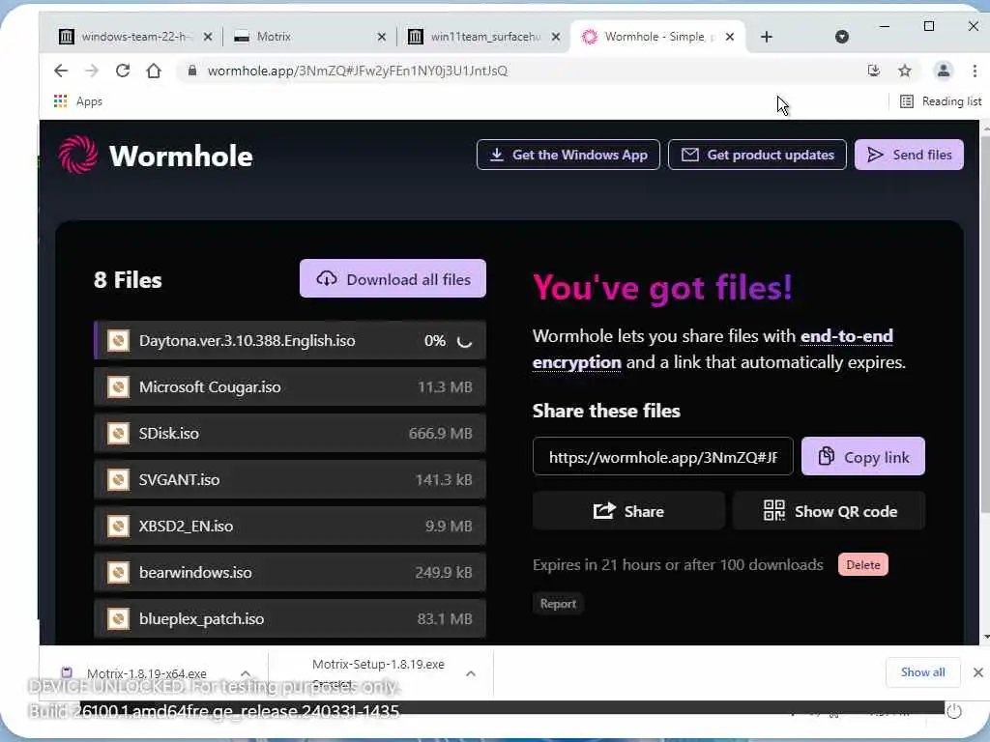Select the blueplex_patch.iso file name

pyautogui.click(x=201, y=619)
